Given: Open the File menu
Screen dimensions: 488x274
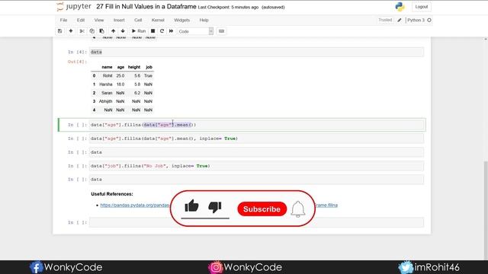Looking at the screenshot, I should pos(63,21).
